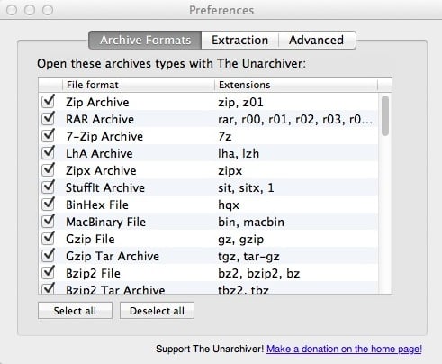The image size is (442, 364).
Task: Toggle the Gzip Tar Archive checkbox
Action: pyautogui.click(x=48, y=256)
